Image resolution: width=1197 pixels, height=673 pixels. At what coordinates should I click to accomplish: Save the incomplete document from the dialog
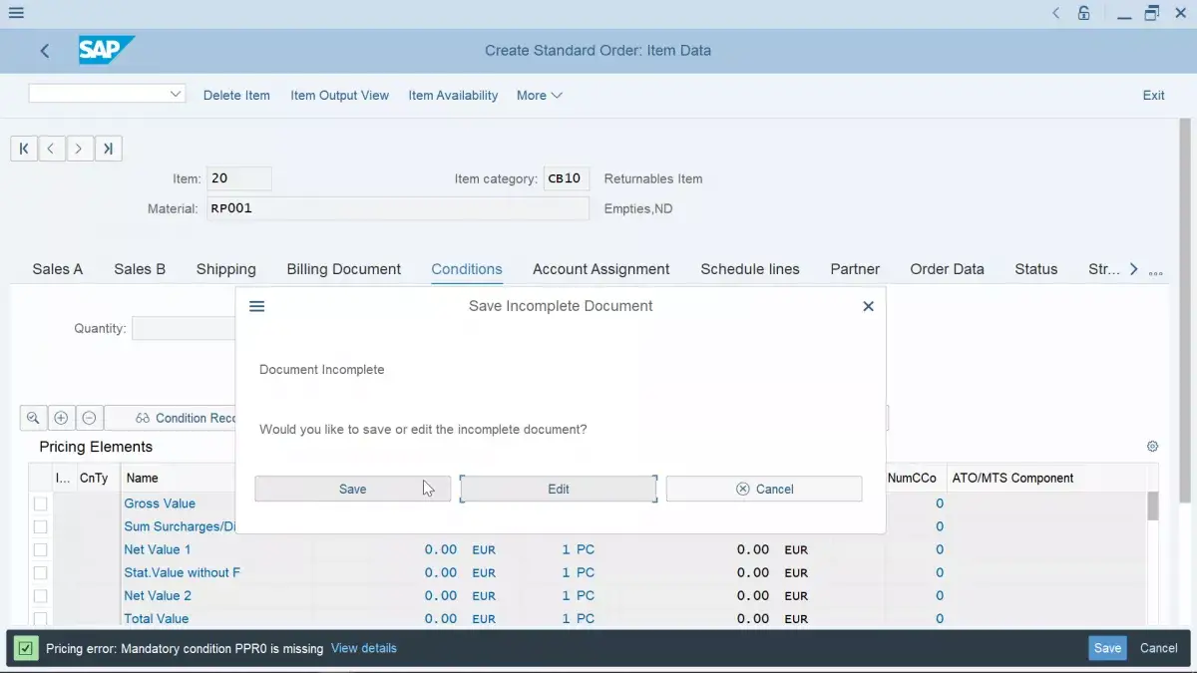(353, 489)
